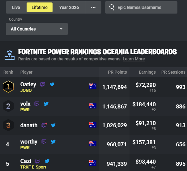
Task: Click the bronze rank 3 badge
Action: [8, 125]
